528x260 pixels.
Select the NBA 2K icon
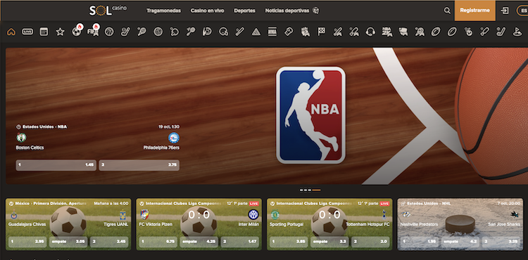click(x=386, y=32)
